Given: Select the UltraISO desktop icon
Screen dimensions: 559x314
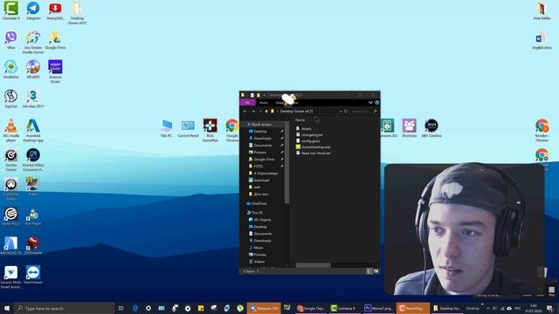Looking at the screenshot, I should point(33,69).
